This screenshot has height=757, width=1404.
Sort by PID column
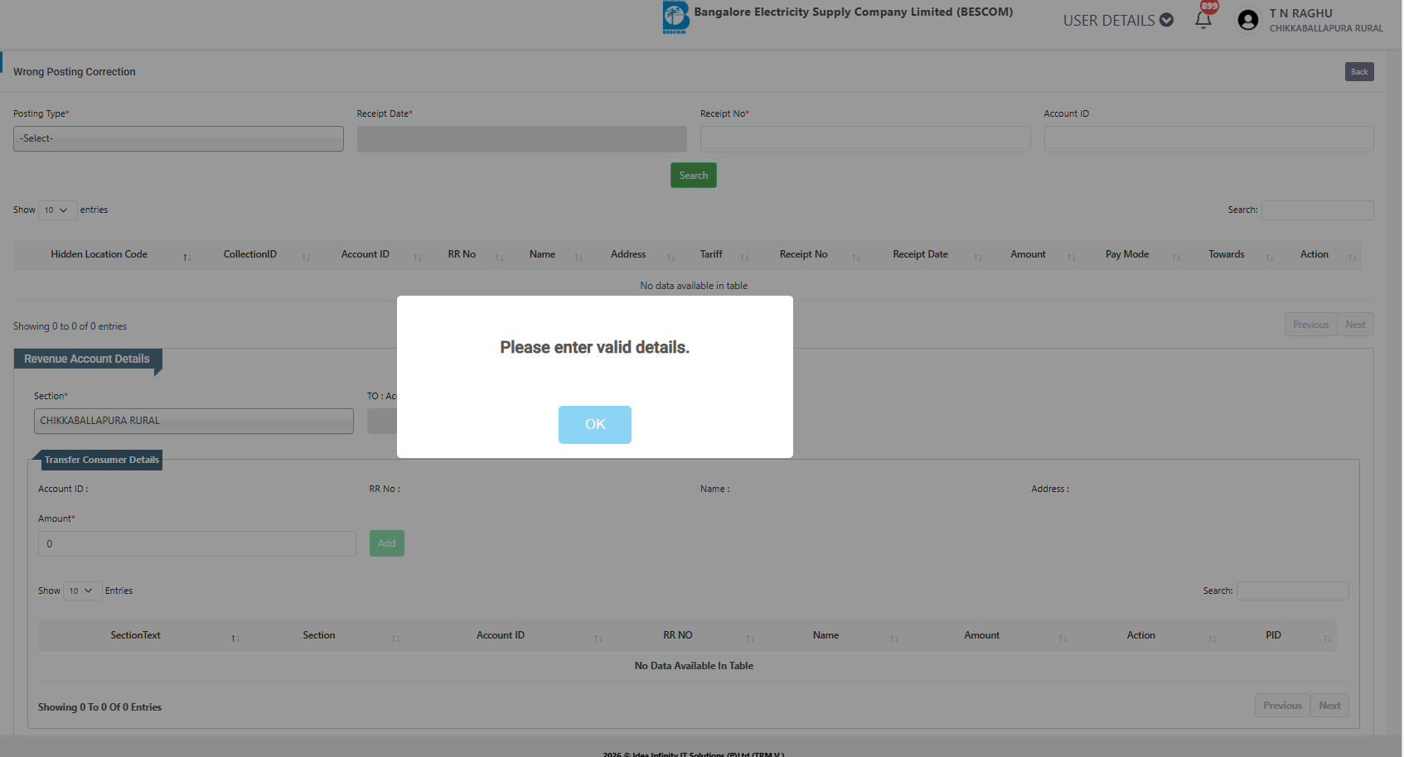click(x=1280, y=636)
